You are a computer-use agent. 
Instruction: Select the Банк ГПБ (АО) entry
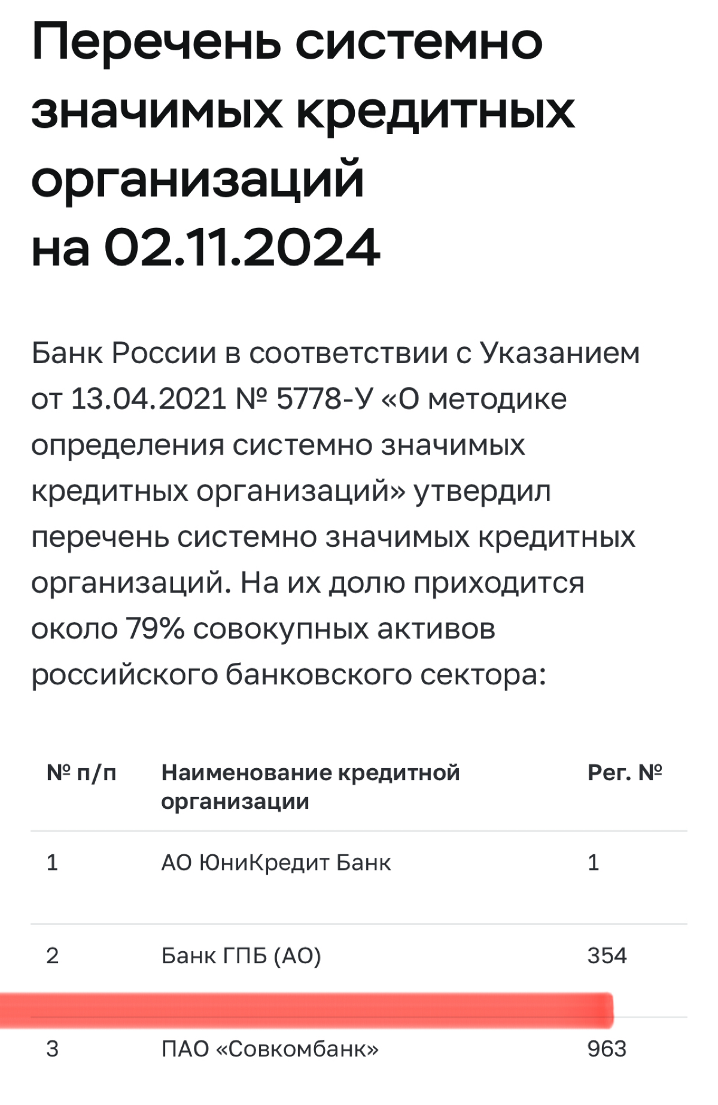click(x=241, y=955)
